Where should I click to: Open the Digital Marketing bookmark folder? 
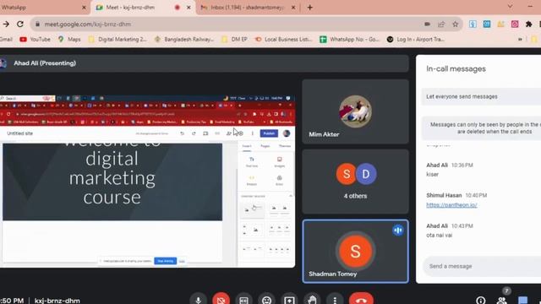point(117,40)
